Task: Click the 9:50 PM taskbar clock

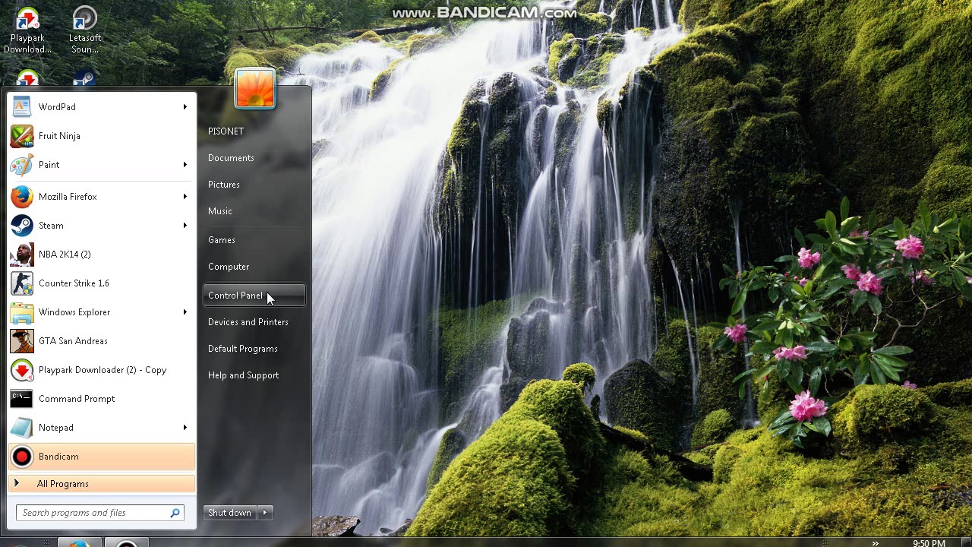Action: [929, 543]
